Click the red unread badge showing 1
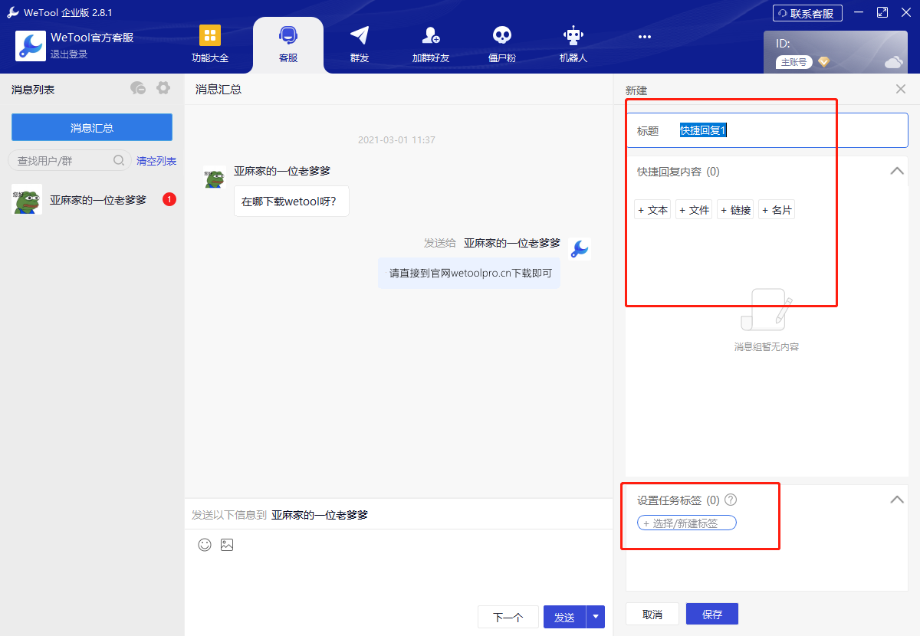The width and height of the screenshot is (920, 636). (169, 199)
